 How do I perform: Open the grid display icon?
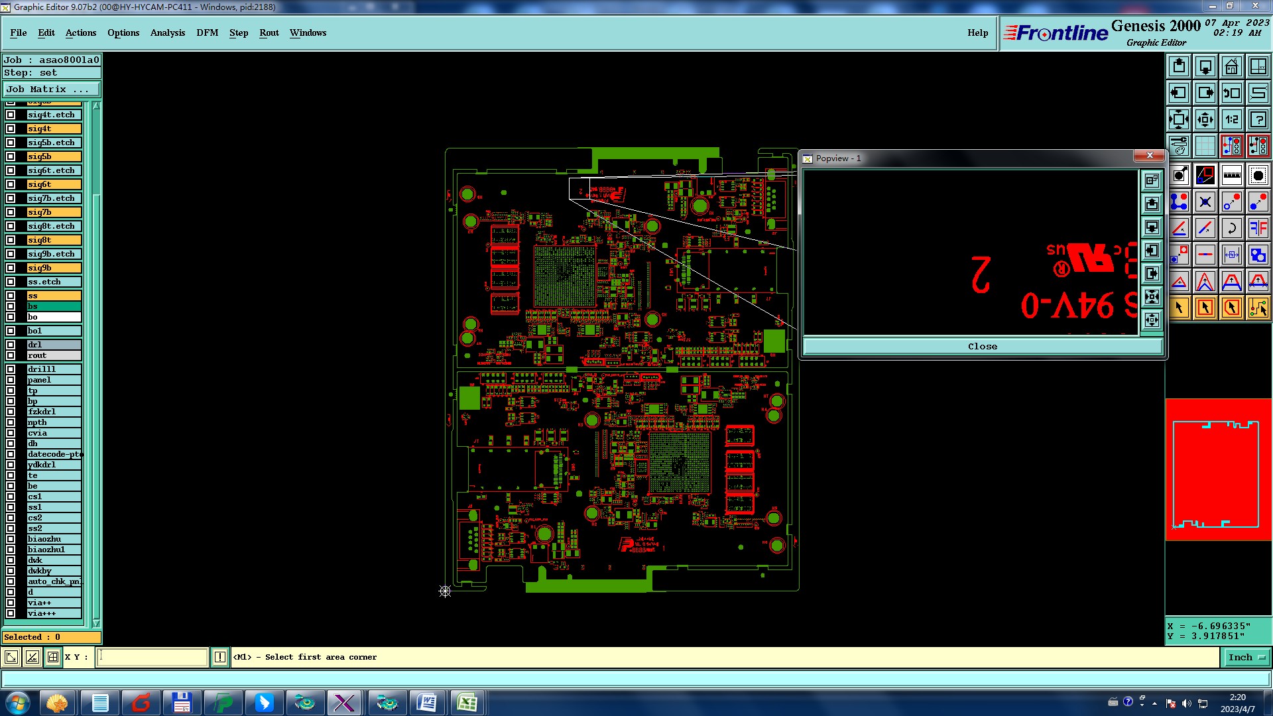[x=1205, y=146]
